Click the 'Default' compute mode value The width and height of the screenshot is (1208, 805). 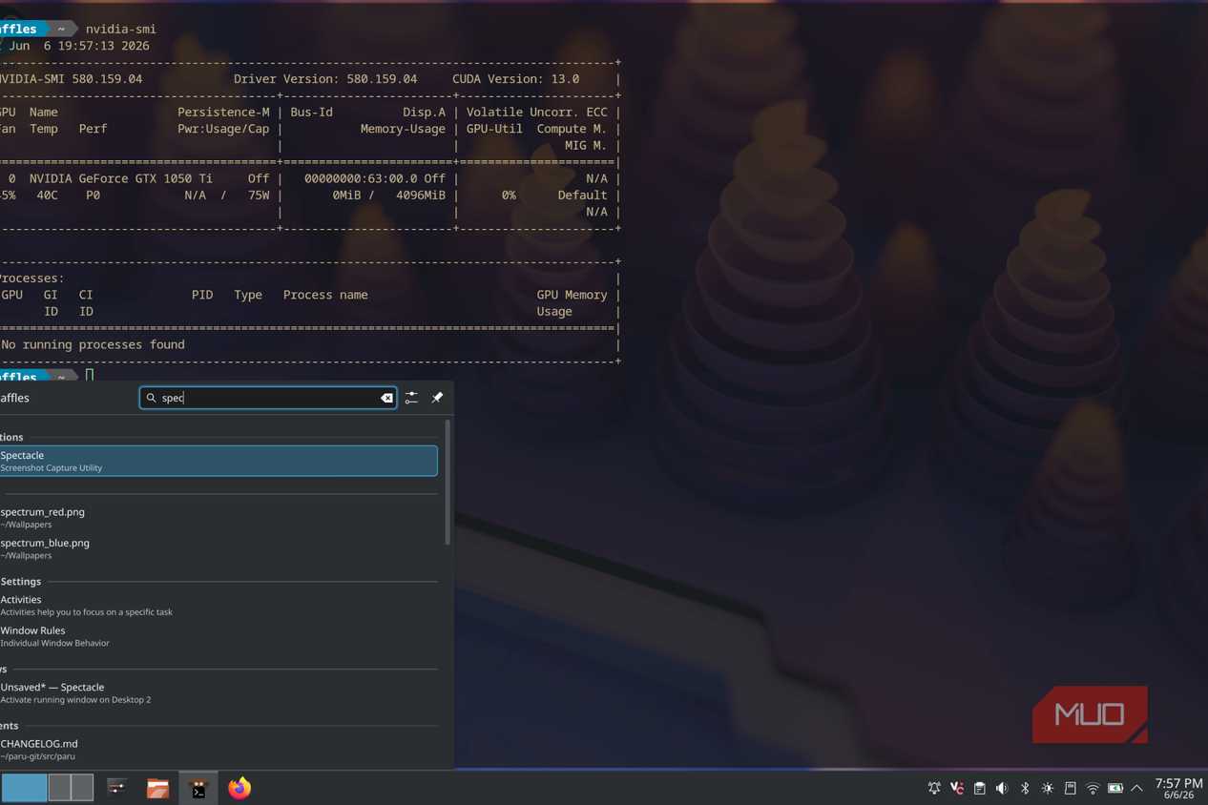(582, 195)
